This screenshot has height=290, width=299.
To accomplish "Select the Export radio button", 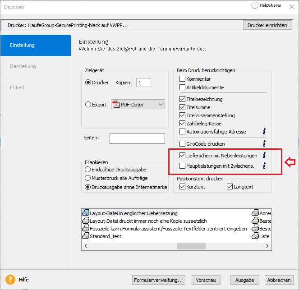I will [x=88, y=105].
